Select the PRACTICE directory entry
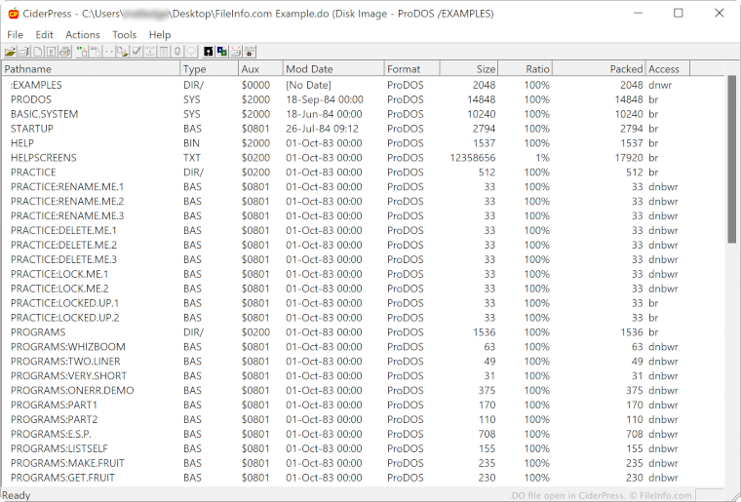 [363, 173]
